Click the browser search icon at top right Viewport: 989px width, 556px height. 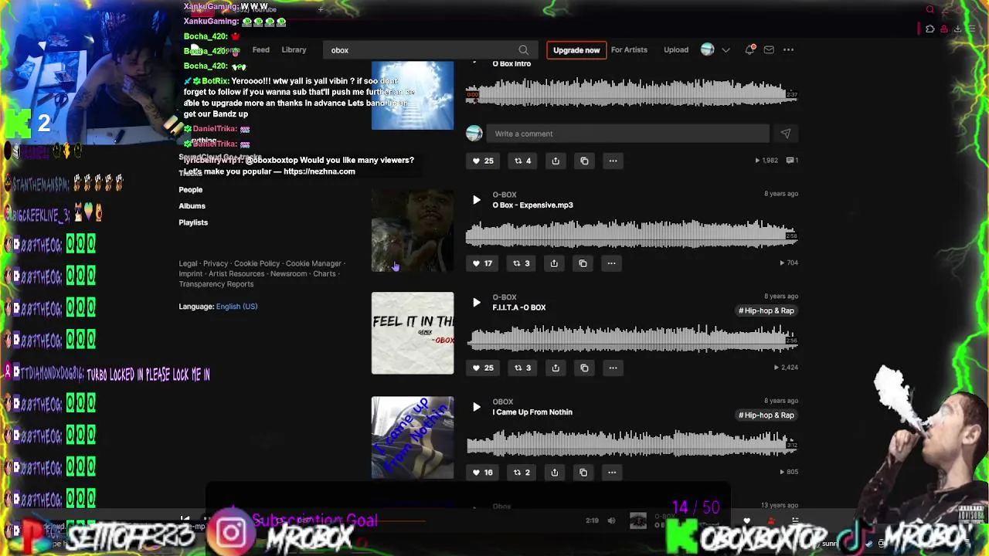(x=930, y=10)
